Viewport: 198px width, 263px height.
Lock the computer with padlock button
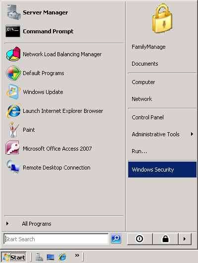pos(166,239)
